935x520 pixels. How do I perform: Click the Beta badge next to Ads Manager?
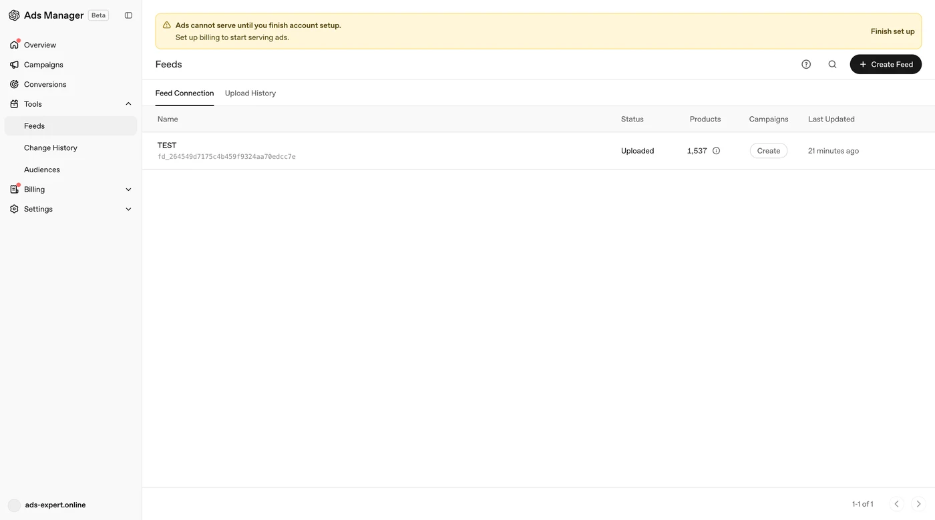point(99,15)
